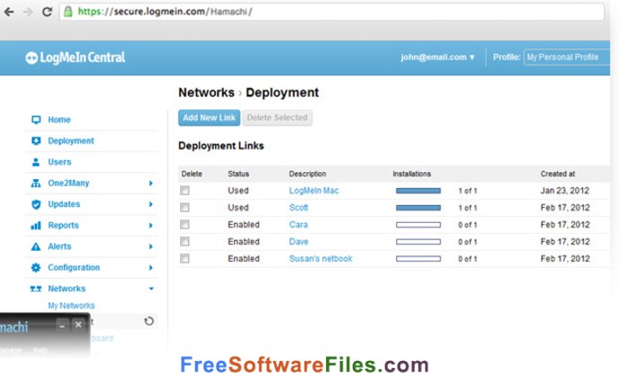Click the Updates shield icon
This screenshot has height=386, width=627.
click(36, 204)
